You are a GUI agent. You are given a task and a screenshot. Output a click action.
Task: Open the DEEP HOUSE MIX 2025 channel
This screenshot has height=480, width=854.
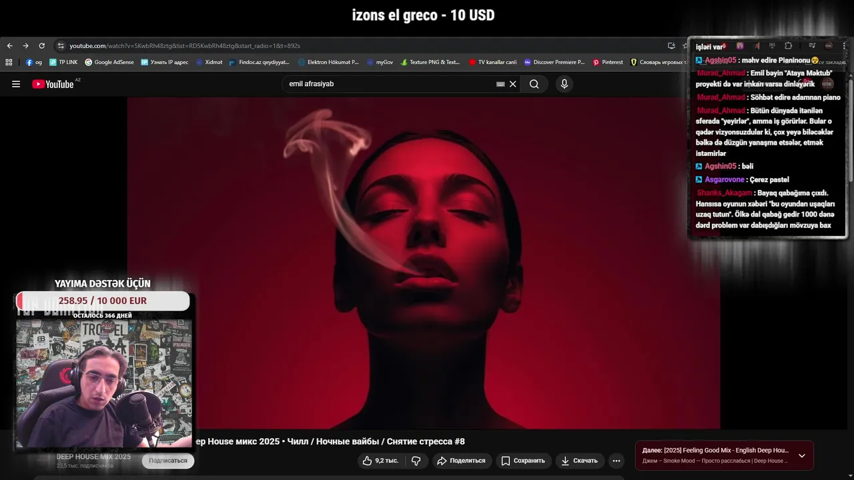93,457
